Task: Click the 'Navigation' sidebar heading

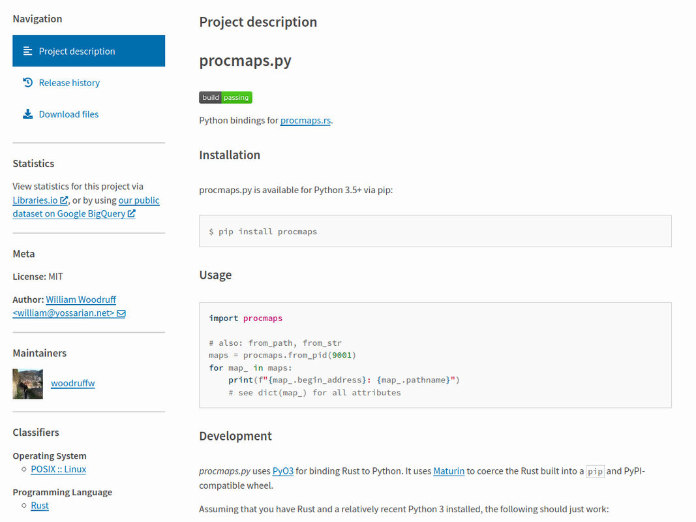Action: (37, 19)
